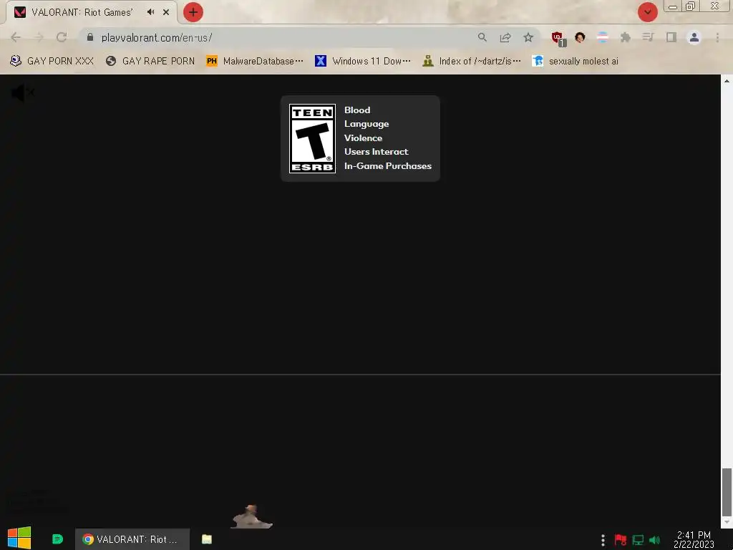This screenshot has height=550, width=733.
Task: Restore down the Chrome window
Action: pyautogui.click(x=690, y=6)
